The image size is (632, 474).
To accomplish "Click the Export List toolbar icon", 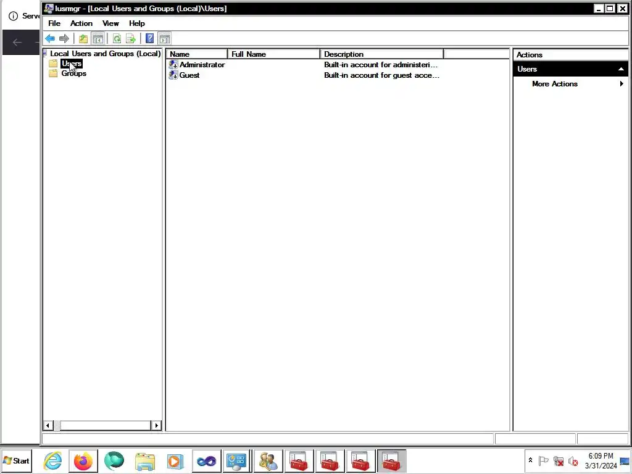I will (131, 39).
